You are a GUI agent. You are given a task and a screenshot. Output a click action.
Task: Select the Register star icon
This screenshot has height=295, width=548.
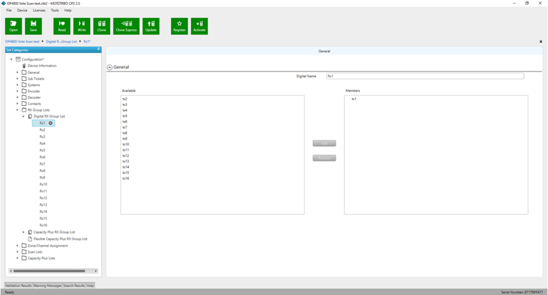coord(179,26)
